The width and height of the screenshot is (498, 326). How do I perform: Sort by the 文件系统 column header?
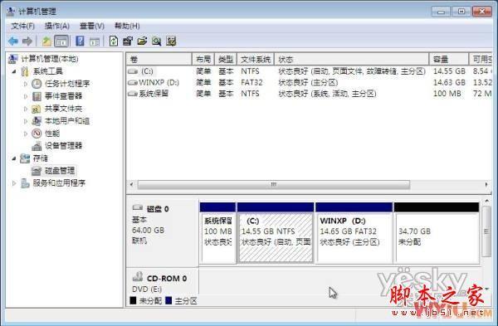256,60
